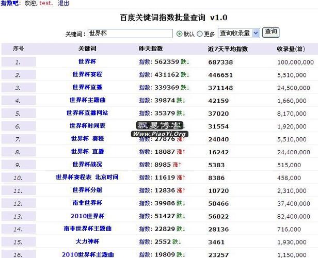Open the 世界杯直播 keyword link in row 3

pos(87,87)
